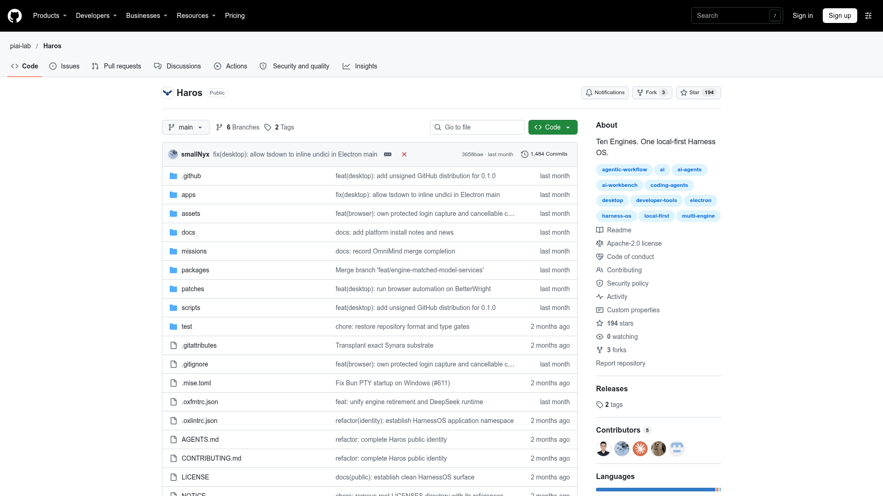Screen dimensions: 883x496
Task: Toggle Star for the Haros repository
Action: 698,93
